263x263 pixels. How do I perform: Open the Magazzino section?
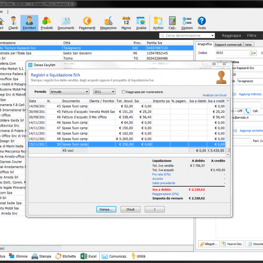click(x=108, y=23)
